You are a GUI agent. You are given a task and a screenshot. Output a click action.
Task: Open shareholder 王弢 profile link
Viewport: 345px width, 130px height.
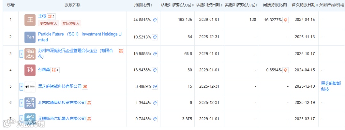[42, 16]
